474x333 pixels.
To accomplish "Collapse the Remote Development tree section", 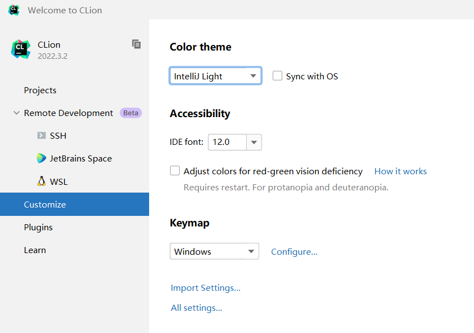I will (x=17, y=113).
